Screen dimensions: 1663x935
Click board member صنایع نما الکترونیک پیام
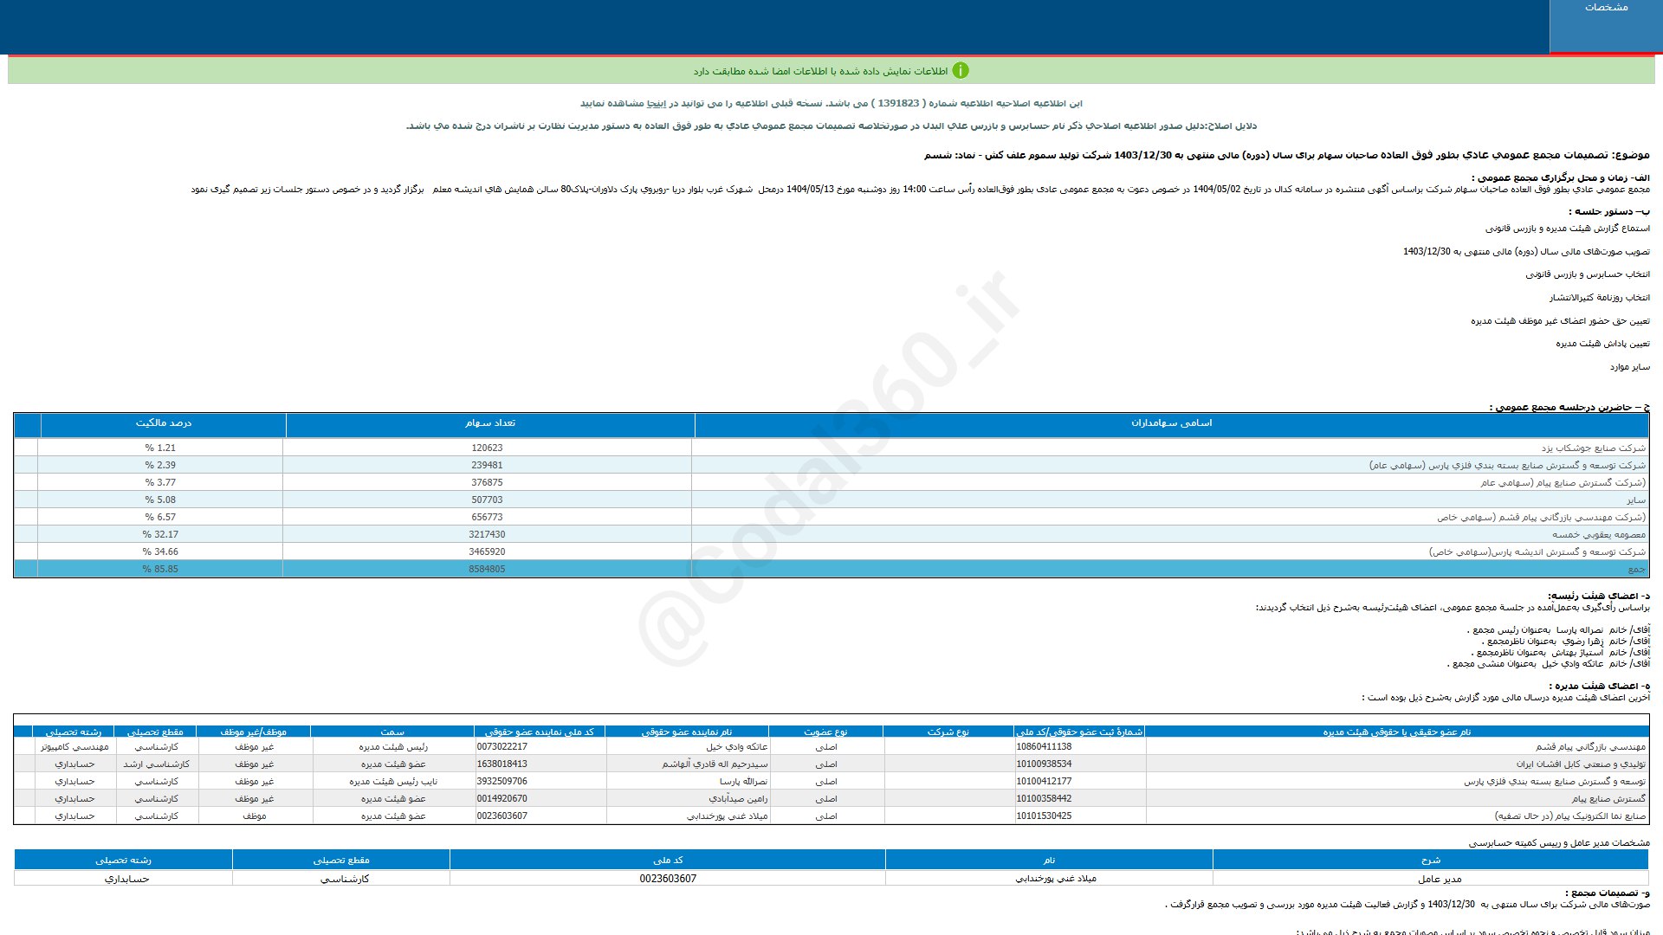1570,816
